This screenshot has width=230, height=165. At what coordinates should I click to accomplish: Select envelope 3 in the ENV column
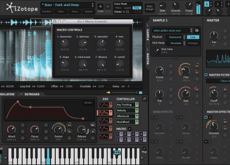[106, 121]
